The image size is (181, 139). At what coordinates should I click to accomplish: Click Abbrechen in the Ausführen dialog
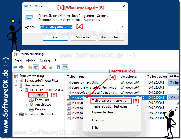tap(83, 37)
